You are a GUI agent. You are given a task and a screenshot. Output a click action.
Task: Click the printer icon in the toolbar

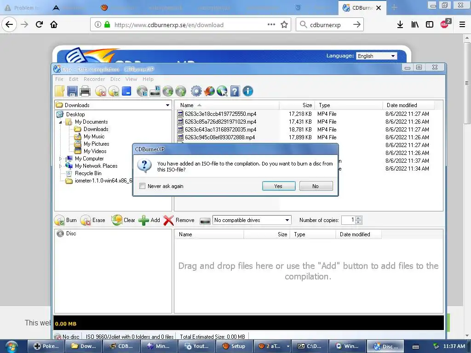pos(85,91)
